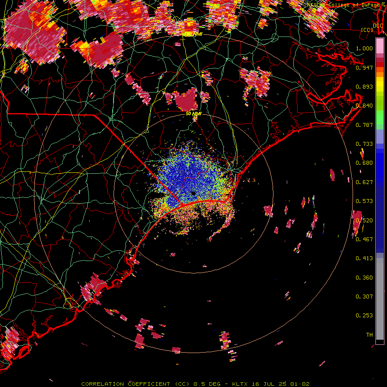
Task: Select the 0.413 scale value
Action: click(364, 258)
